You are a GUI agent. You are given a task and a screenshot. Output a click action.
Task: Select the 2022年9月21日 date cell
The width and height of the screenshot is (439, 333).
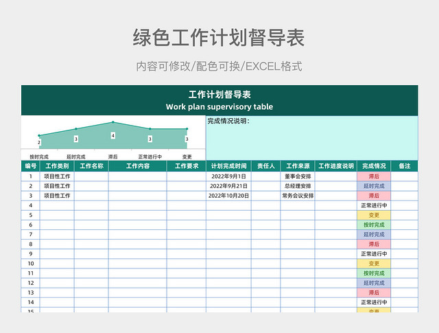228,186
